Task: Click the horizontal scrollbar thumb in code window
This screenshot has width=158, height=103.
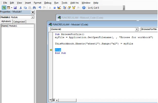Action: 67,100
